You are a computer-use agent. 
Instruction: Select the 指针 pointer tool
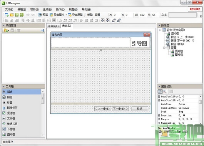[22, 92]
